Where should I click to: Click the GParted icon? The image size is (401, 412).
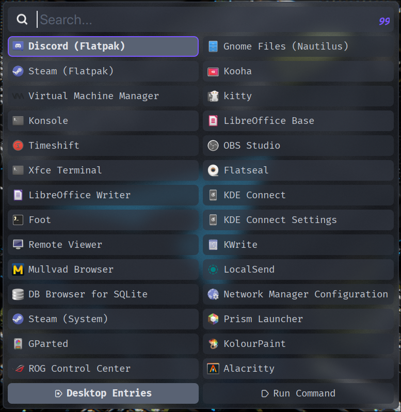coord(18,344)
